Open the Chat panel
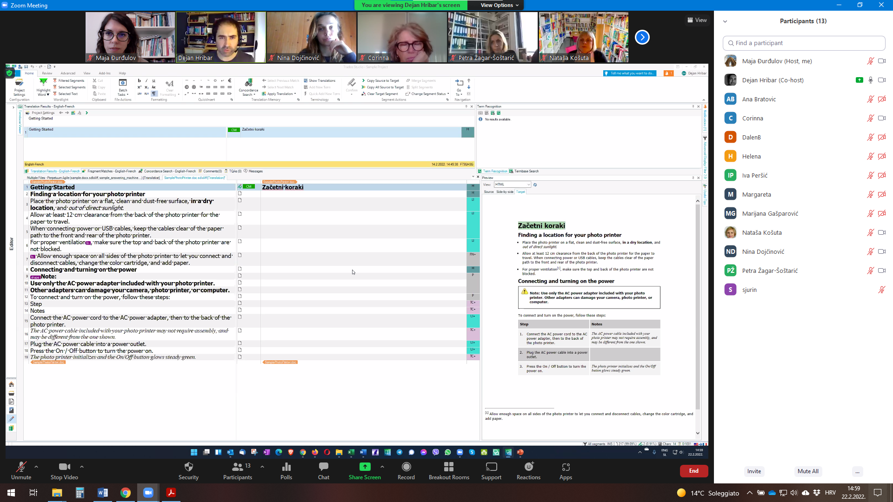 click(324, 467)
